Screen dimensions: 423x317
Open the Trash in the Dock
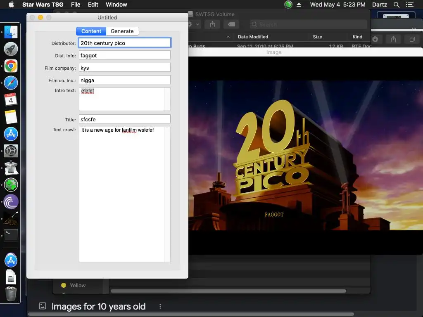11,293
